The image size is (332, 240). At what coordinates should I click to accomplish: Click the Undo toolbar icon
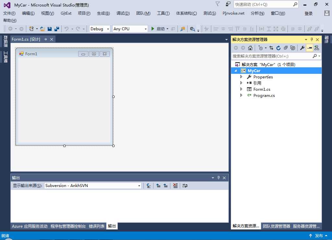(x=67, y=29)
